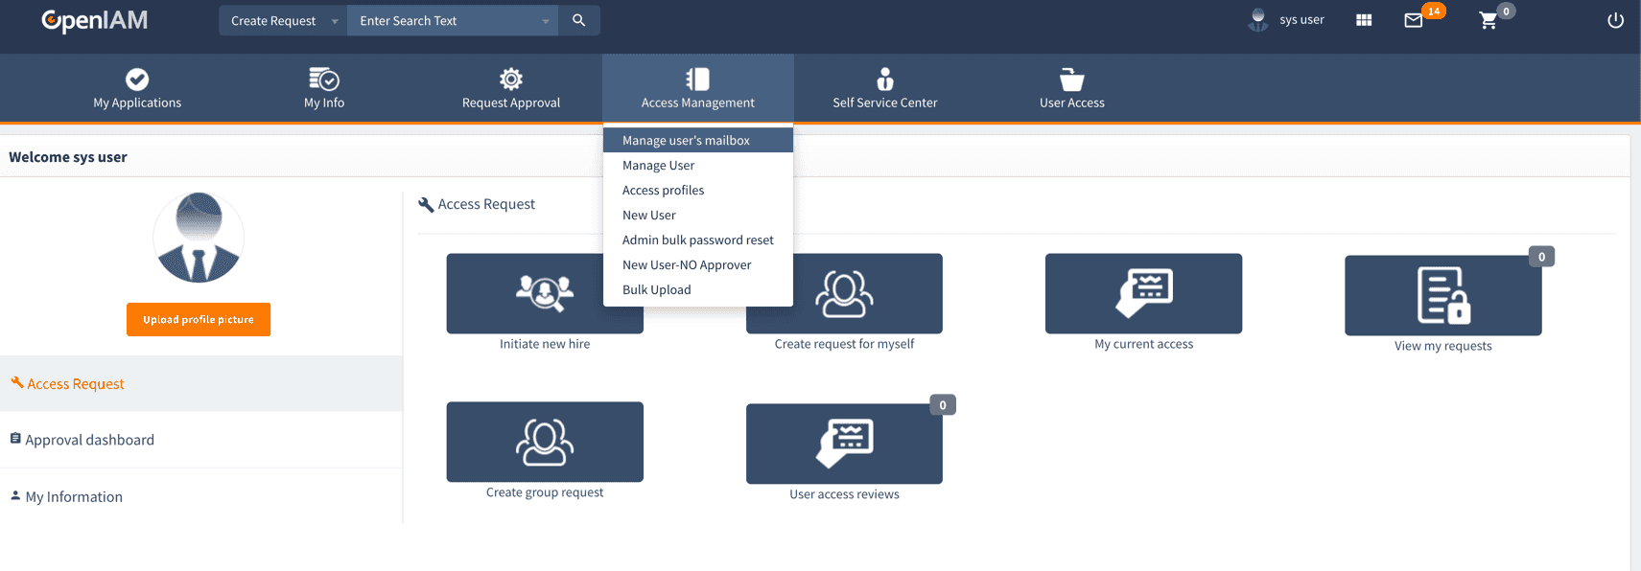Expand the search text dropdown arrow
Screen dimensions: 1641x571
coord(546,21)
